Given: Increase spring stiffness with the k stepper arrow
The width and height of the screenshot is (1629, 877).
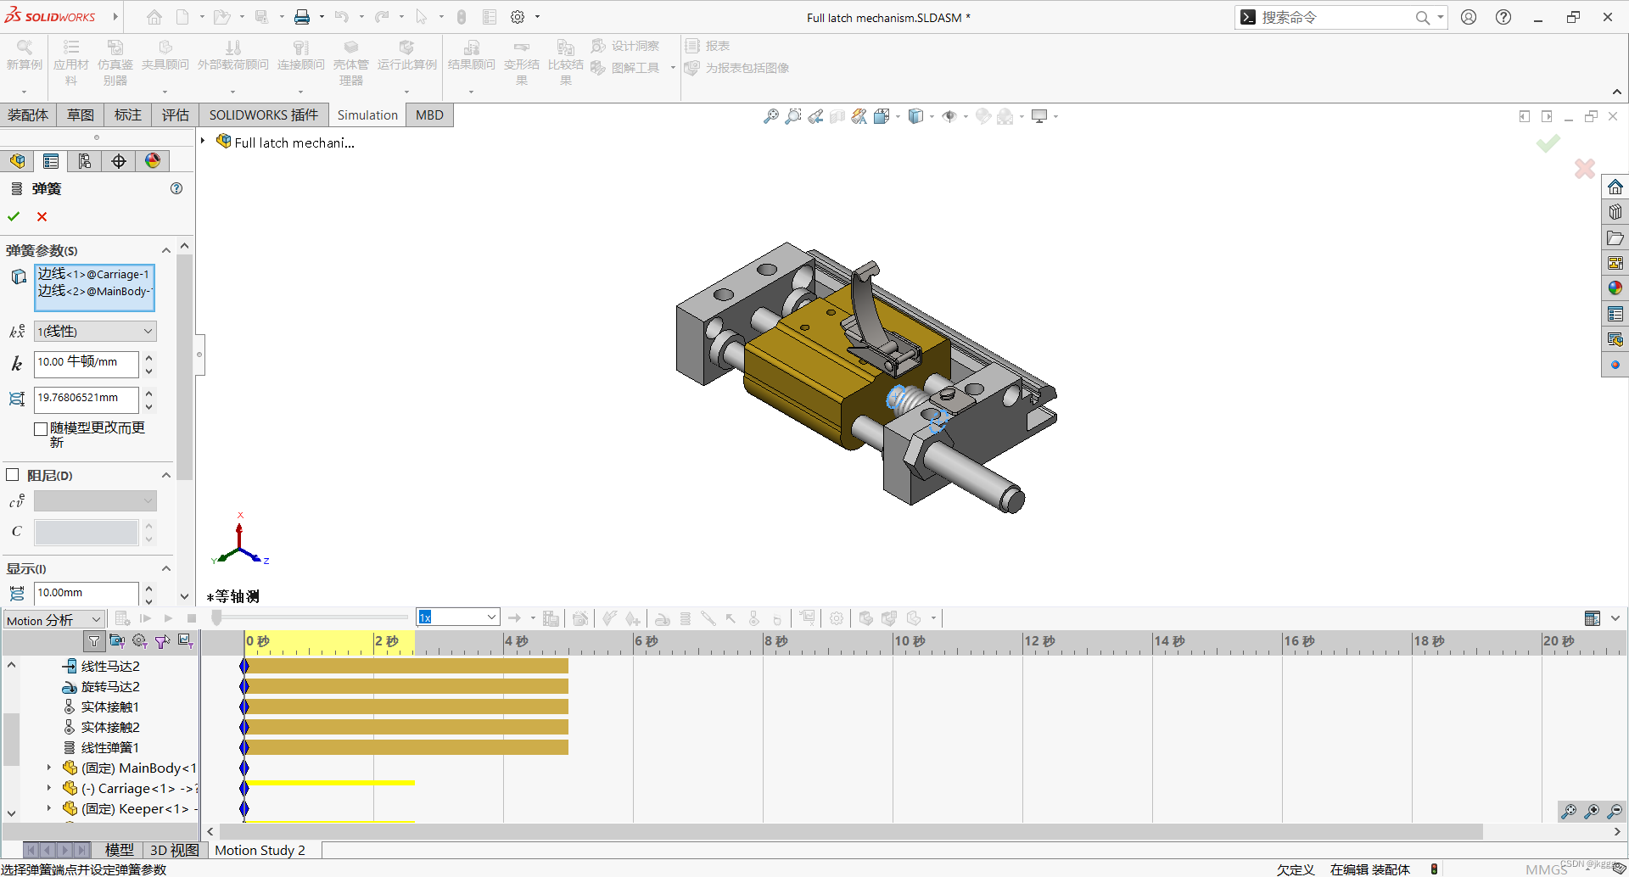Looking at the screenshot, I should coord(148,359).
